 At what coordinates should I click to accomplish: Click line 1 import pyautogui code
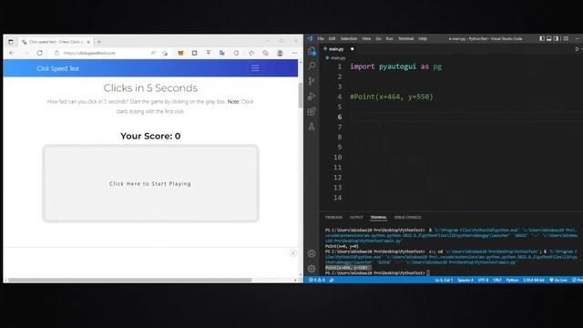click(395, 67)
